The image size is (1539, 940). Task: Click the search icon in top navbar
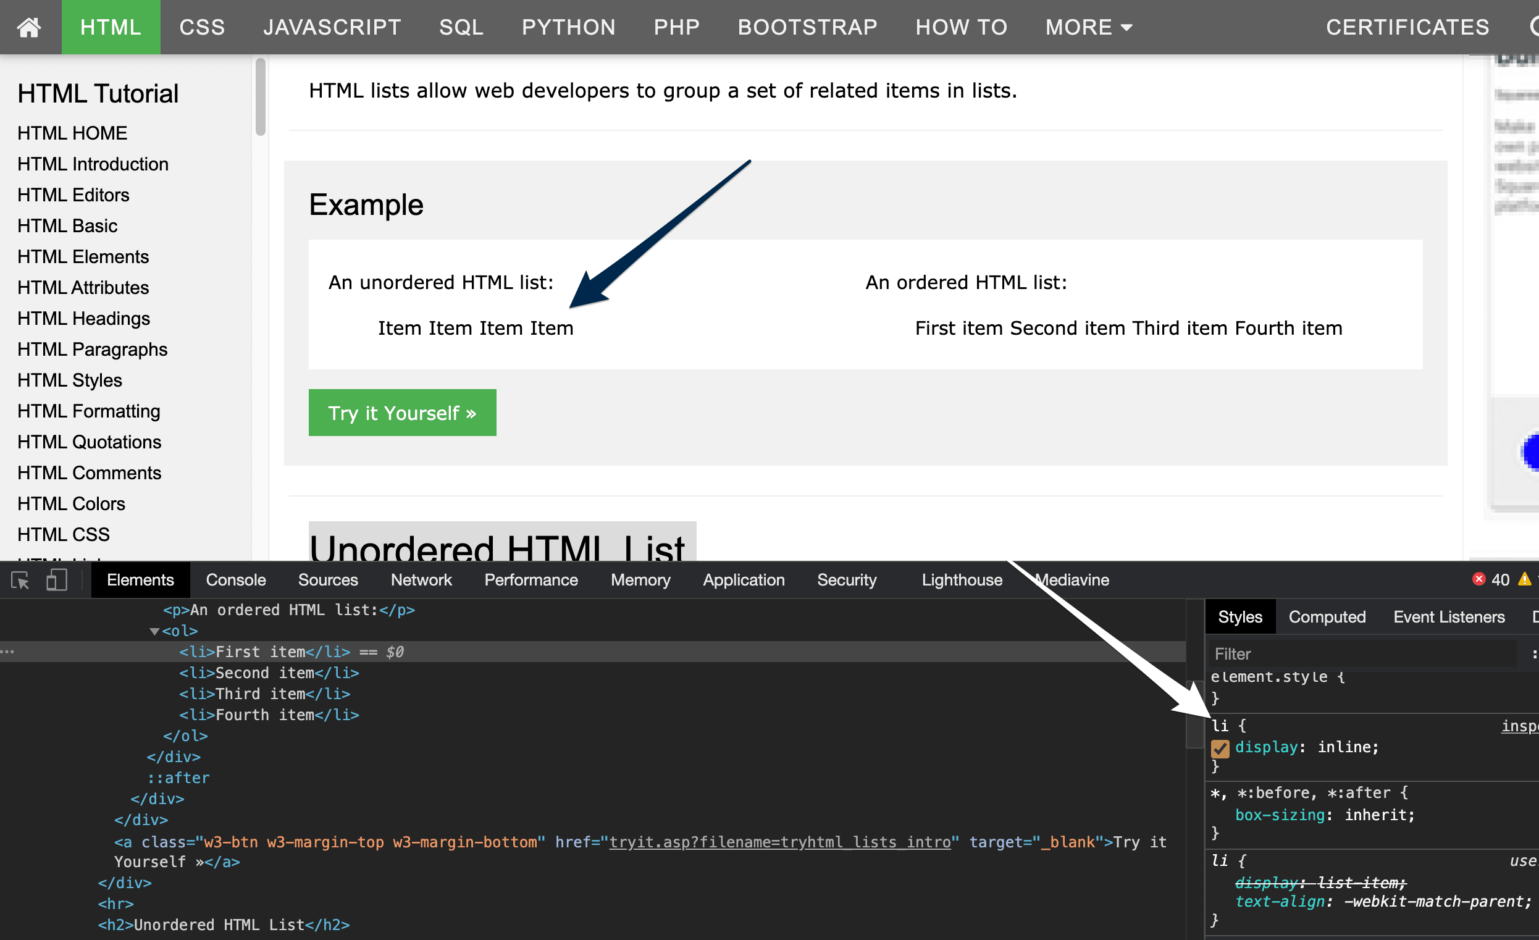[x=1533, y=27]
